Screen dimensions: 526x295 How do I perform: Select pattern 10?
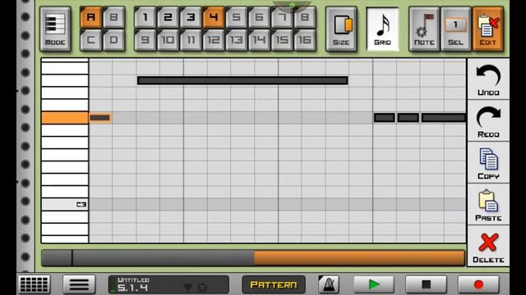pyautogui.click(x=168, y=40)
